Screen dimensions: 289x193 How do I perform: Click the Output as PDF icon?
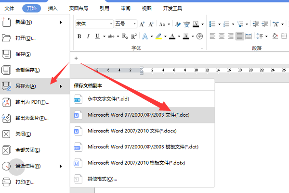coord(7,102)
